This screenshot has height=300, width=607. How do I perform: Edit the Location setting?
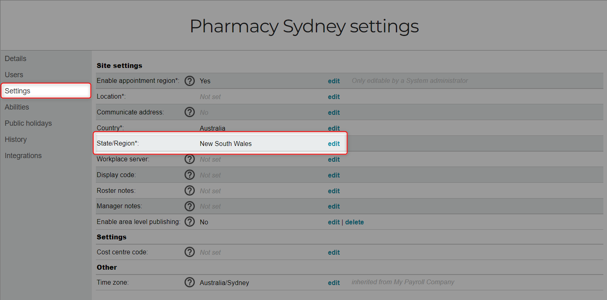334,97
